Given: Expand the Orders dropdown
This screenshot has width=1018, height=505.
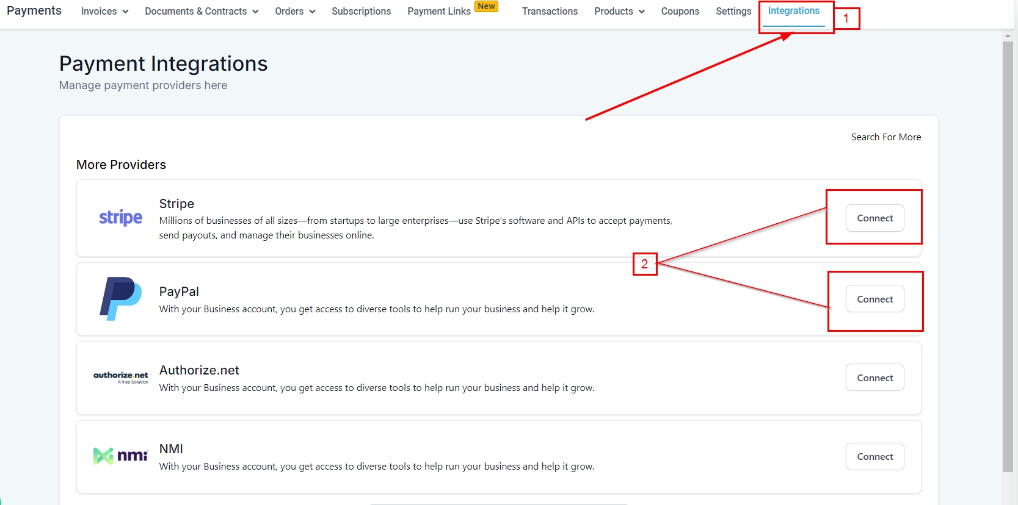Looking at the screenshot, I should tap(295, 12).
